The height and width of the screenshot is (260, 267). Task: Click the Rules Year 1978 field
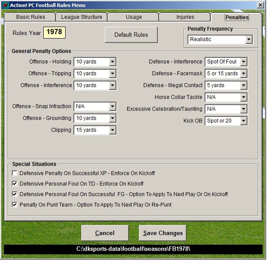pos(54,32)
